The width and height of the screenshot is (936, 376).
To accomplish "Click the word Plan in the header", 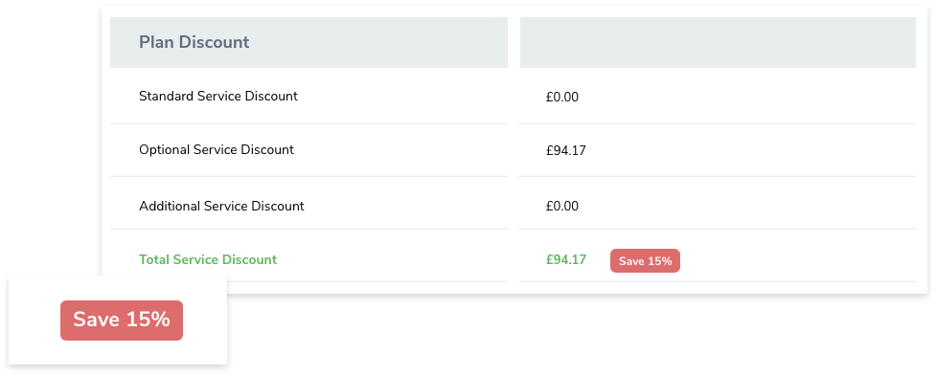I will coord(156,42).
